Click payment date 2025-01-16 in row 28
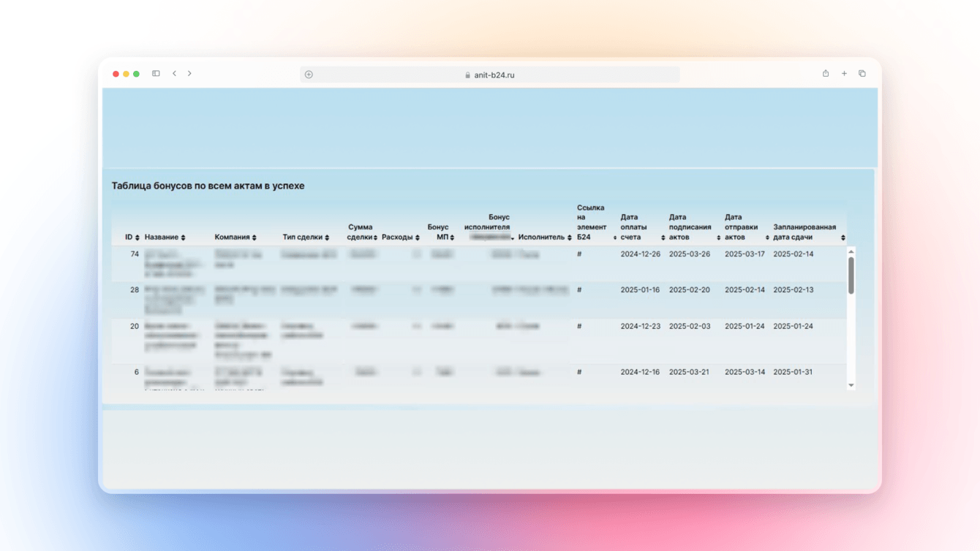This screenshot has width=980, height=551. (641, 290)
